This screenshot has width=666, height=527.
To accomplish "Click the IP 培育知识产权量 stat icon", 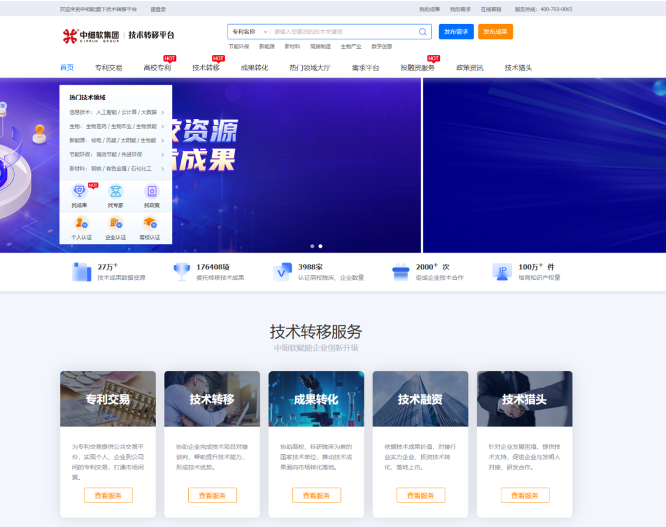I will pyautogui.click(x=502, y=271).
